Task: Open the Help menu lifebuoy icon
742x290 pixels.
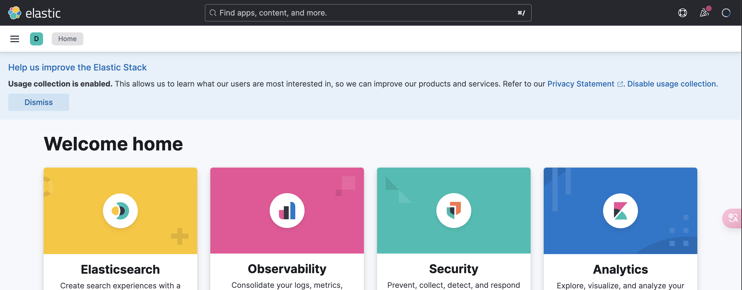Action: (682, 13)
